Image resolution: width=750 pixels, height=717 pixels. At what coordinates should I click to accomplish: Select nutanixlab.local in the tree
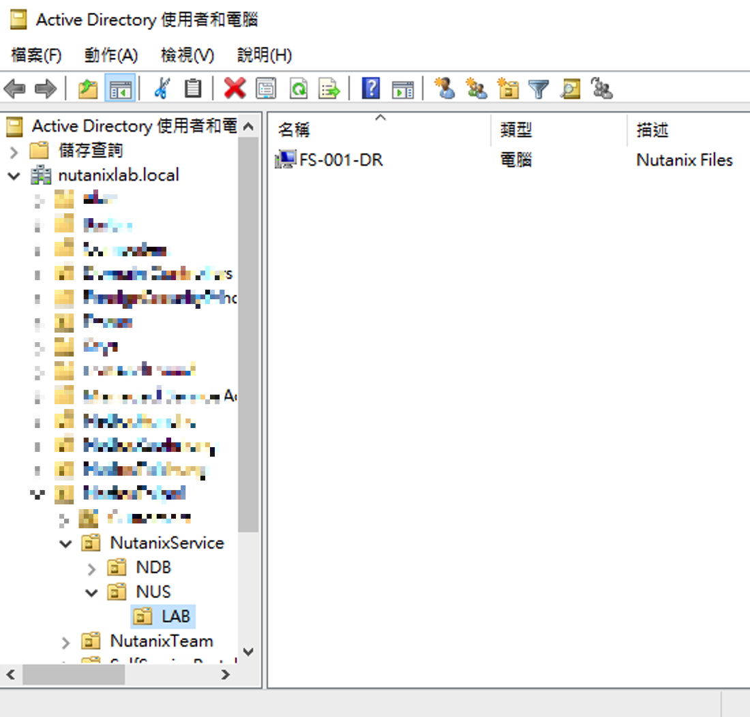pyautogui.click(x=119, y=175)
